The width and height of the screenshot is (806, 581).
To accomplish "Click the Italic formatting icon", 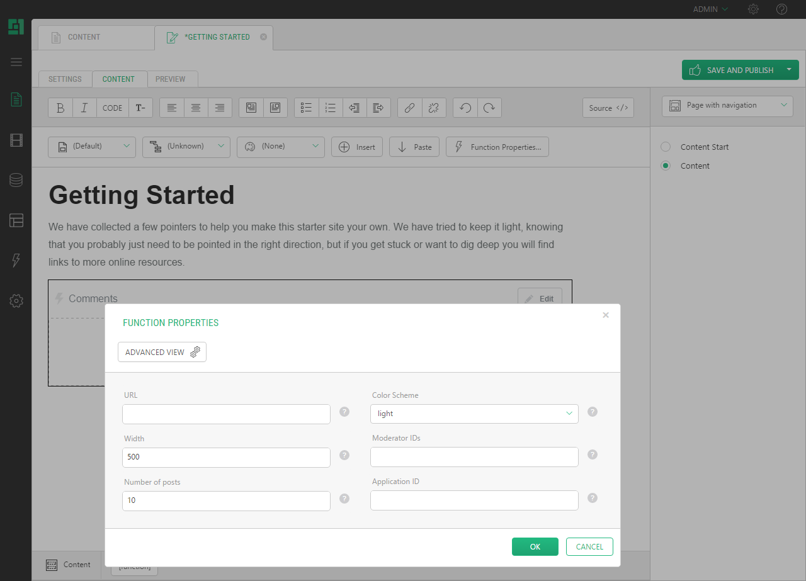I will click(x=84, y=108).
